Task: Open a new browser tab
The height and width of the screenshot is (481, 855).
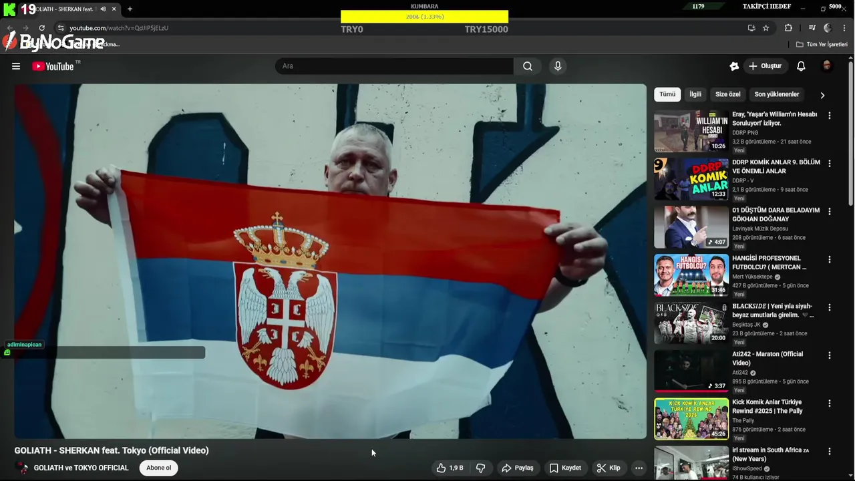Action: point(130,9)
